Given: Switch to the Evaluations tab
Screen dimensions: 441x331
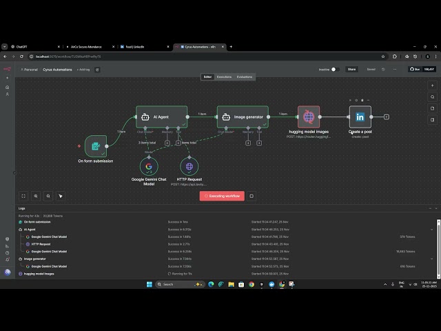Looking at the screenshot, I should tap(245, 77).
